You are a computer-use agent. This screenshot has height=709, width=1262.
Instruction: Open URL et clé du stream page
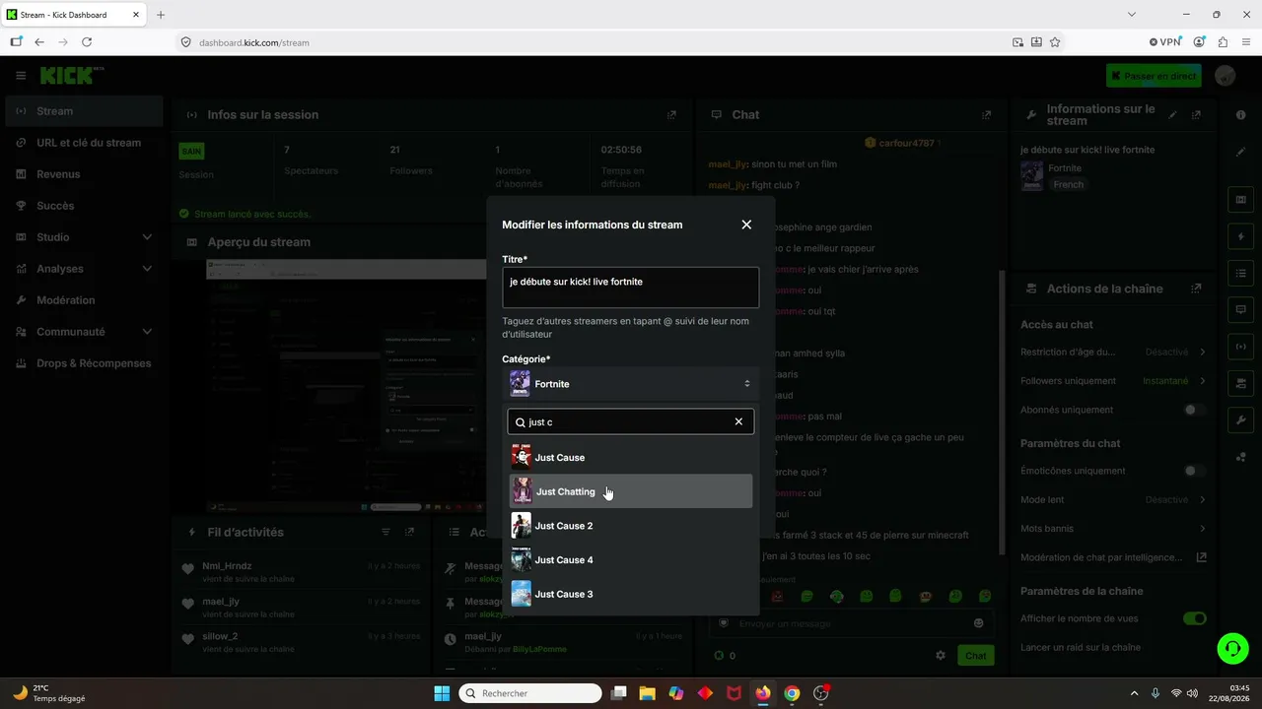[84, 143]
